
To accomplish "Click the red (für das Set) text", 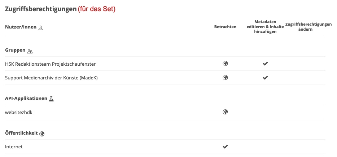I will tap(97, 9).
